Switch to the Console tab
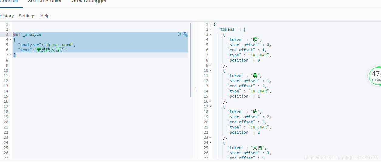This screenshot has height=163, width=381. [9, 1]
